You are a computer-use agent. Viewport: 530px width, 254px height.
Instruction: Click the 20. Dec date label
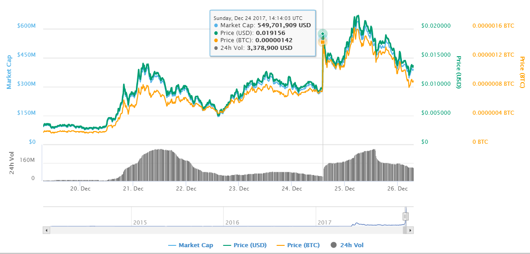(80, 189)
